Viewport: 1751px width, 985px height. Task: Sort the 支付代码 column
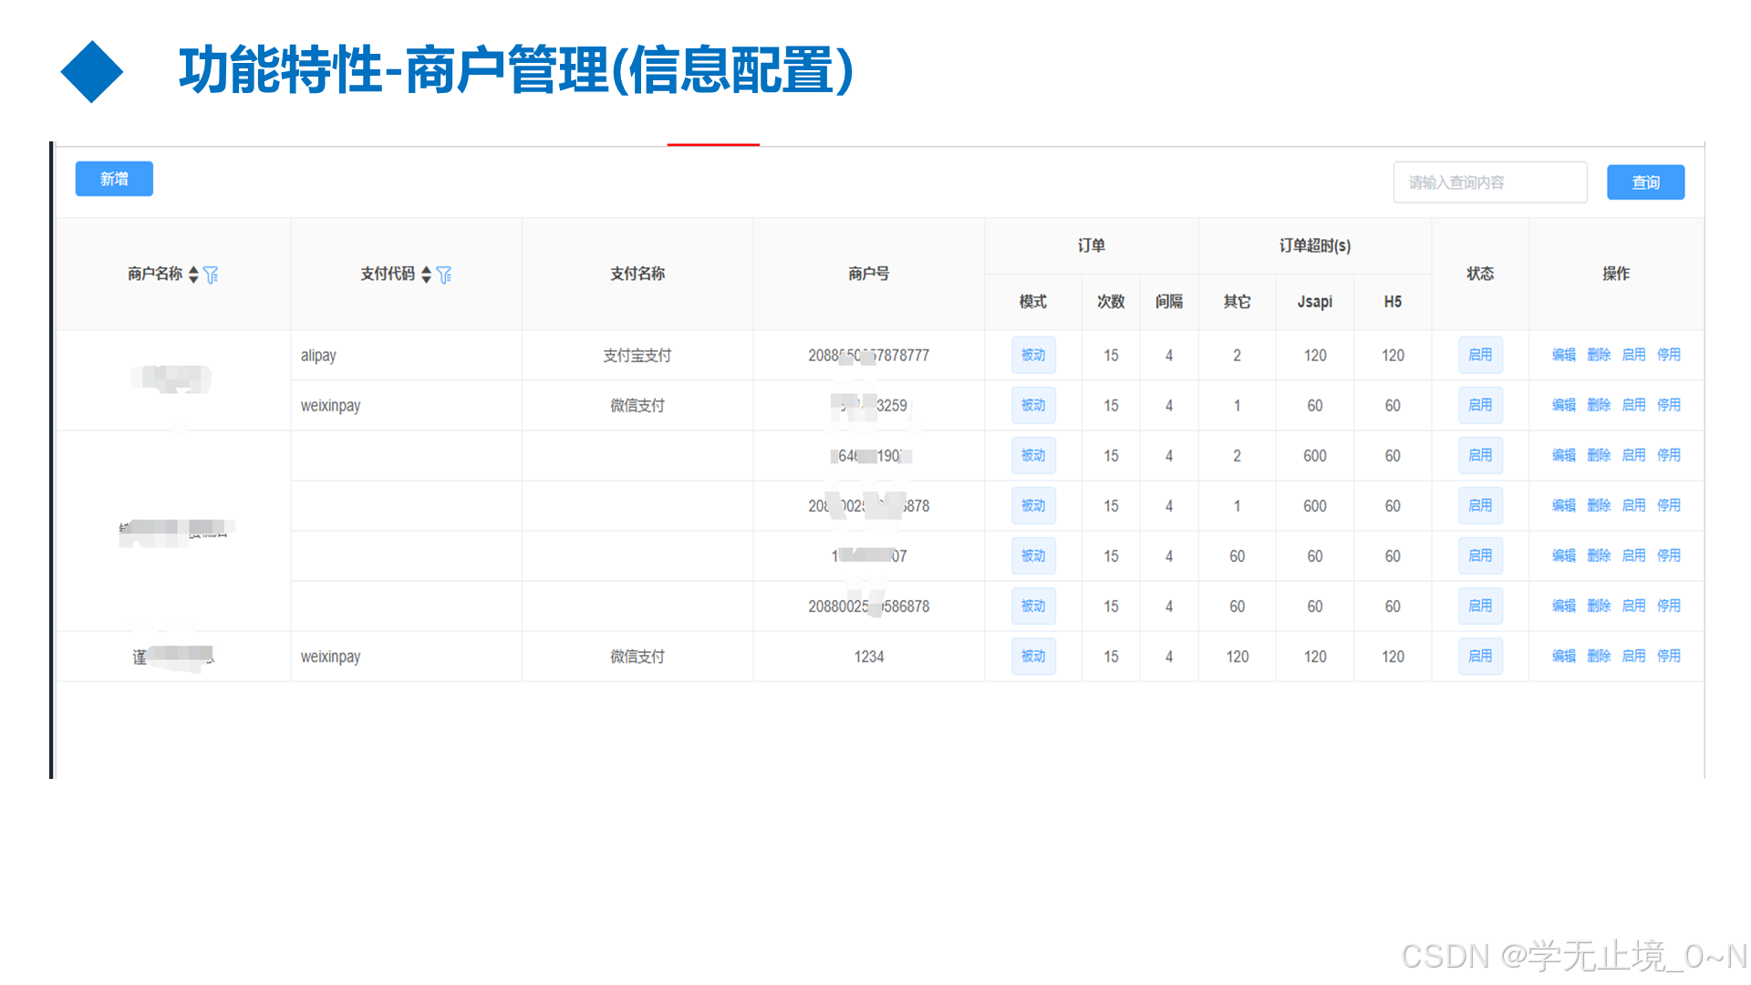426,274
